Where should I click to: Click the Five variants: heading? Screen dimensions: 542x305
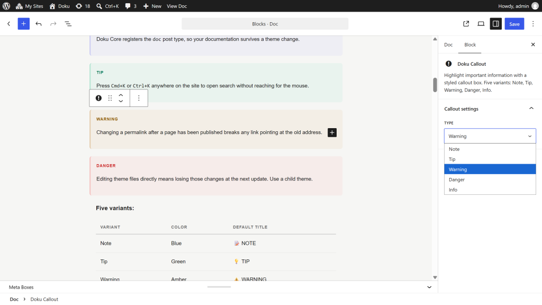click(115, 208)
